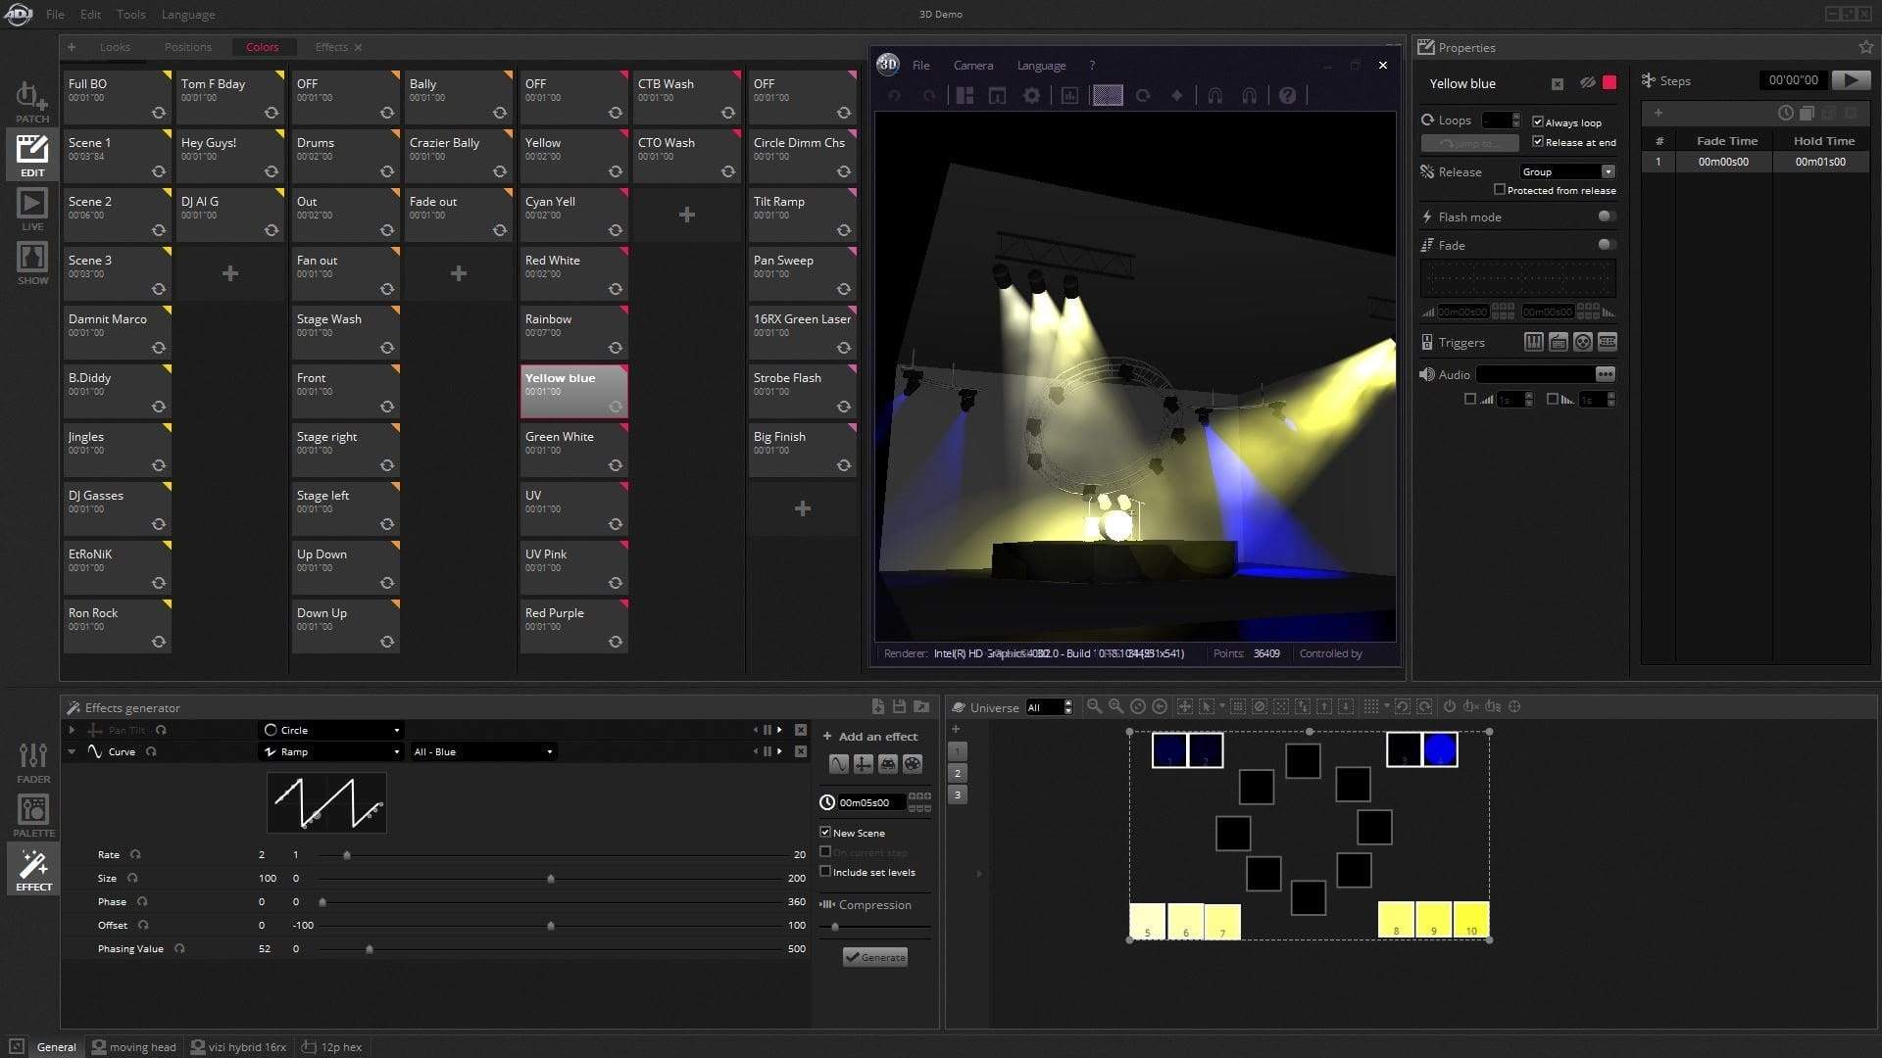Screen dimensions: 1882x1058
Task: Click the 3D viewer settings gear icon
Action: click(1031, 95)
